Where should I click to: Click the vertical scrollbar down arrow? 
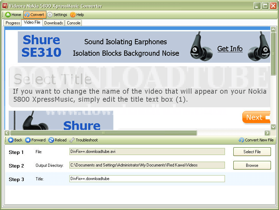pyautogui.click(x=273, y=127)
